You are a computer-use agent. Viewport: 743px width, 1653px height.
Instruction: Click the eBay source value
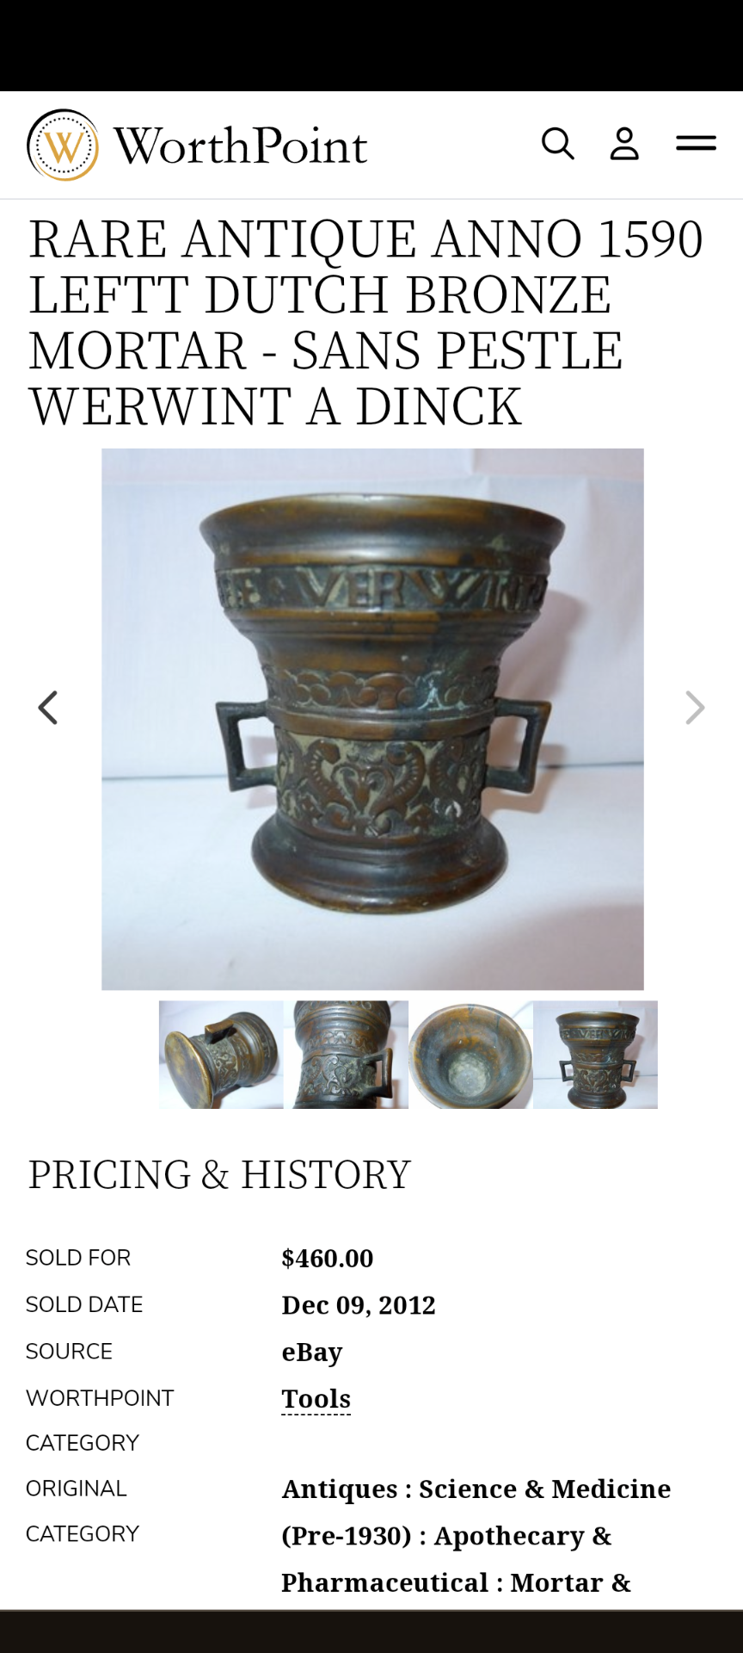(312, 1352)
